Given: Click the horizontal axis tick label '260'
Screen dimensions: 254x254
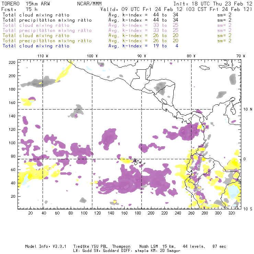Looking at the screenshot, I should click(x=191, y=213).
